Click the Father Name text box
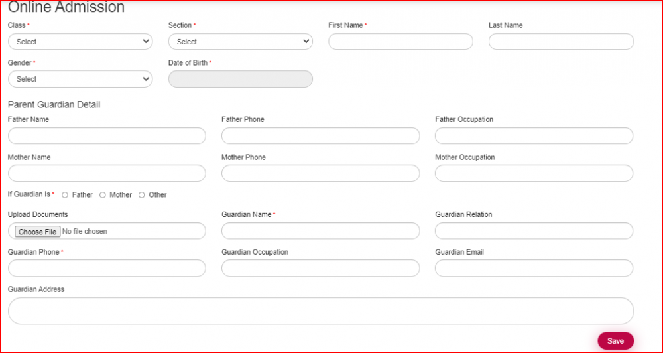The width and height of the screenshot is (663, 353). tap(107, 136)
